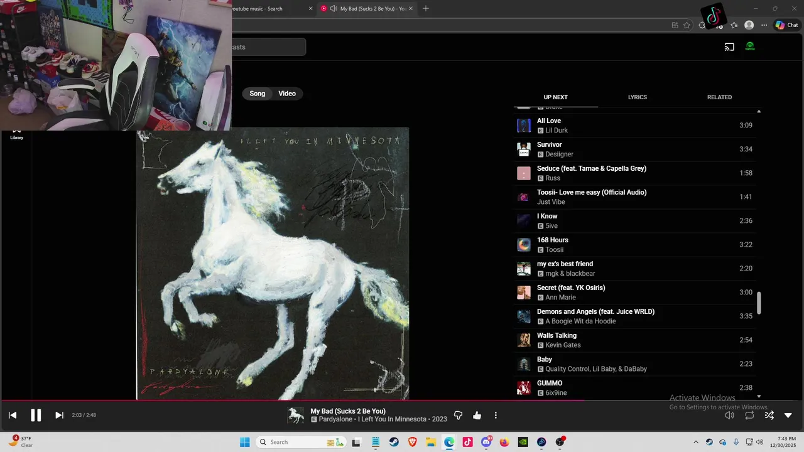Play I Know by 5ive
The image size is (804, 452).
634,221
